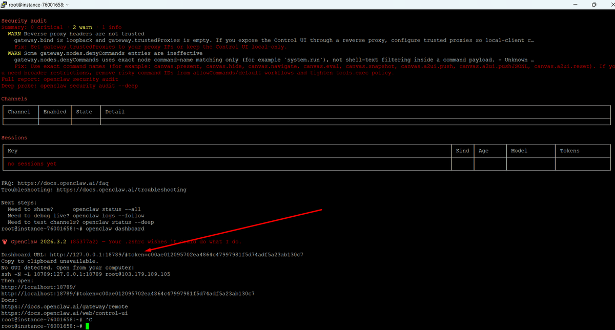Click the Key column header in Sessions table
The image size is (615, 330).
pyautogui.click(x=13, y=151)
